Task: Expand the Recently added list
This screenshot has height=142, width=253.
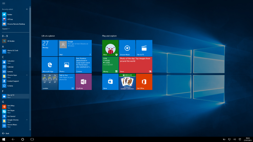Action: [6, 29]
